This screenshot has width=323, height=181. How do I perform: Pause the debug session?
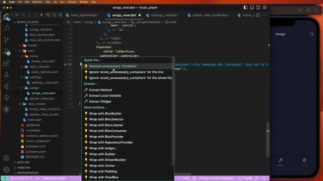(17, 15)
